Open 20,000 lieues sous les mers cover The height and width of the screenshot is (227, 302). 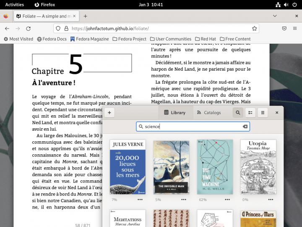128,167
